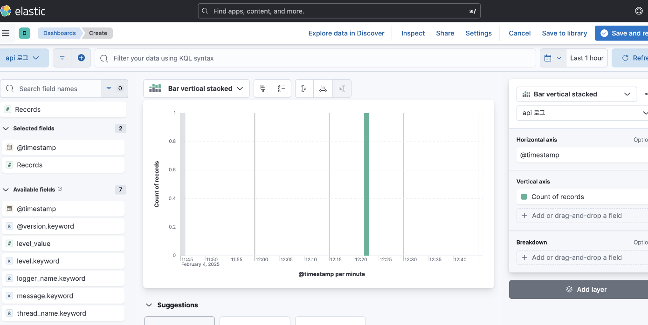Image resolution: width=648 pixels, height=325 pixels.
Task: Click the Refresh button
Action: (630, 58)
